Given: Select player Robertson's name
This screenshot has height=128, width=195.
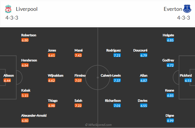Looking at the screenshot, I should (x=29, y=35).
